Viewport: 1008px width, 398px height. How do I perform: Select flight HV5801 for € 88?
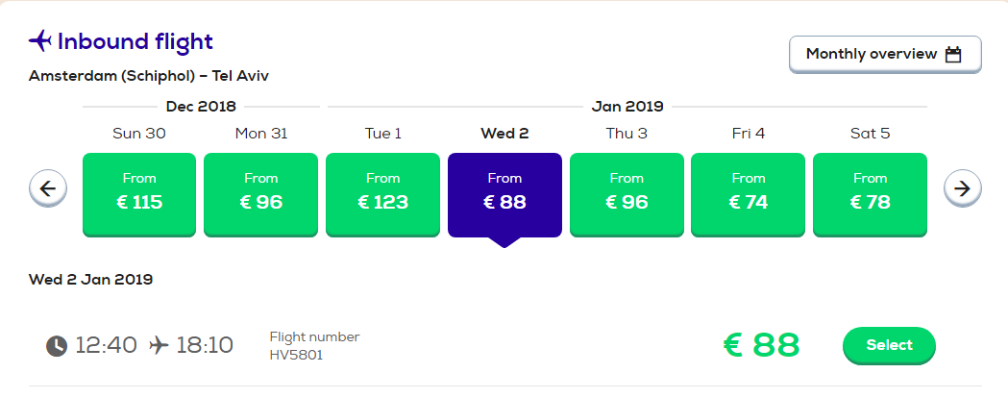pos(889,345)
